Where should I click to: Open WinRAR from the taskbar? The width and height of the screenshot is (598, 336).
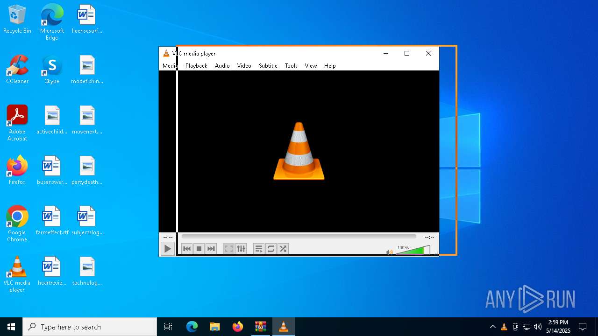[261, 327]
